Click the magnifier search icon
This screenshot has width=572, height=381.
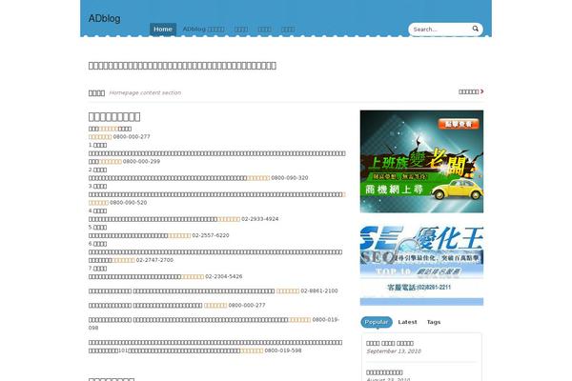tap(475, 29)
